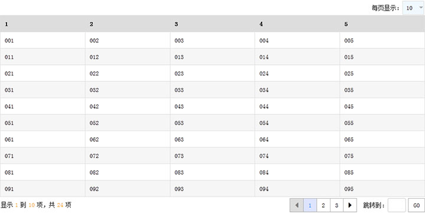
Task: Go to the next page arrow
Action: [x=350, y=205]
